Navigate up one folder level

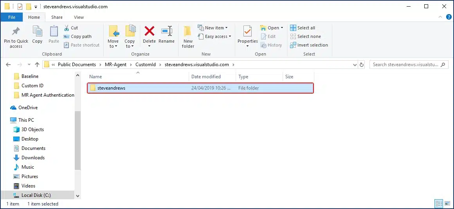[x=37, y=65]
